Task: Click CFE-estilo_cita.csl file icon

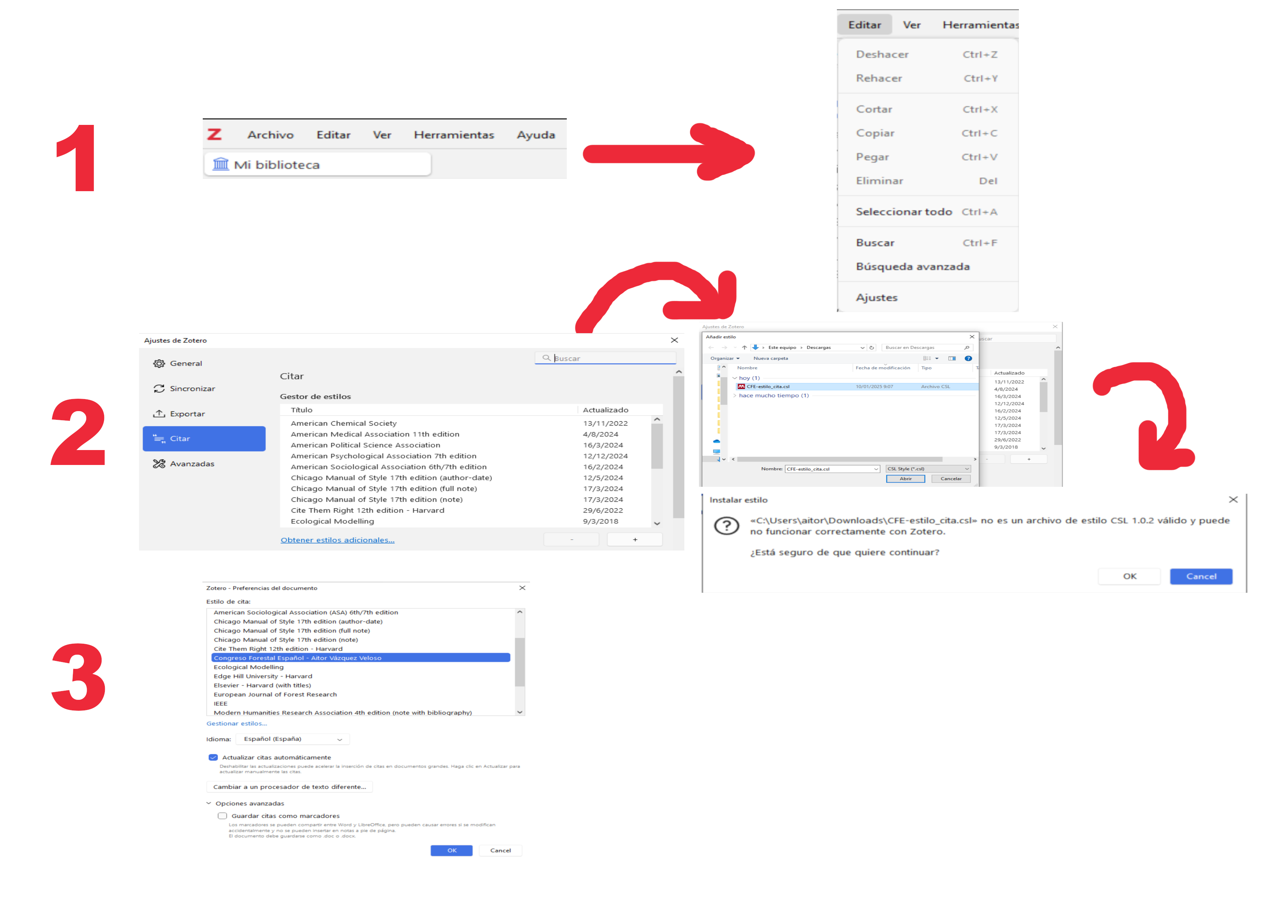Action: pos(742,387)
